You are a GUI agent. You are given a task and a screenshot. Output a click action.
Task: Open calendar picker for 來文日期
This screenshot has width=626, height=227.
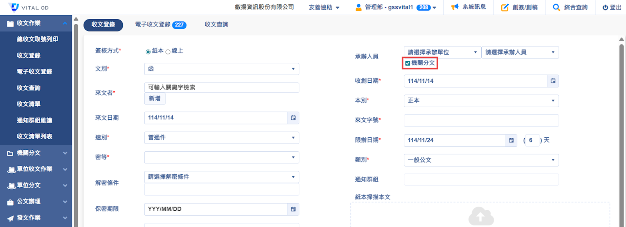coord(293,118)
